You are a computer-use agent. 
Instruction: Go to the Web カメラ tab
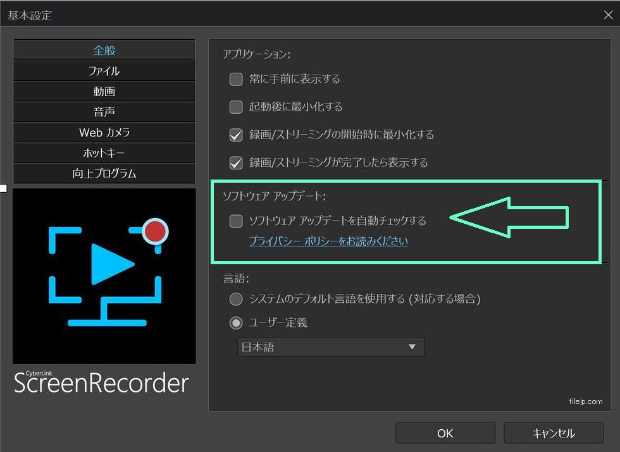click(104, 132)
